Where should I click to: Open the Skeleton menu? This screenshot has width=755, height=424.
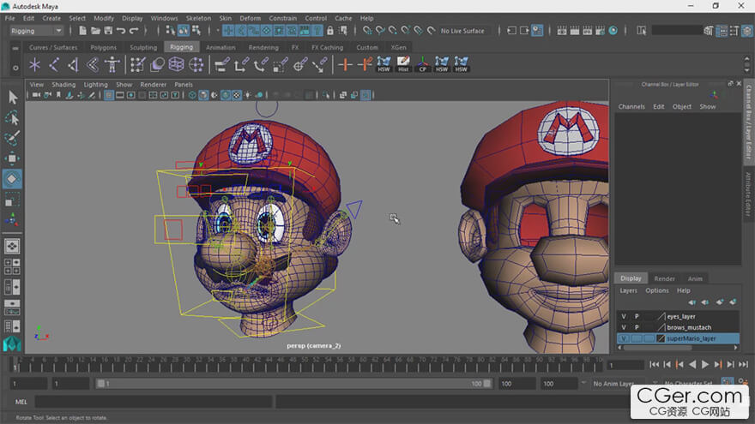(197, 18)
